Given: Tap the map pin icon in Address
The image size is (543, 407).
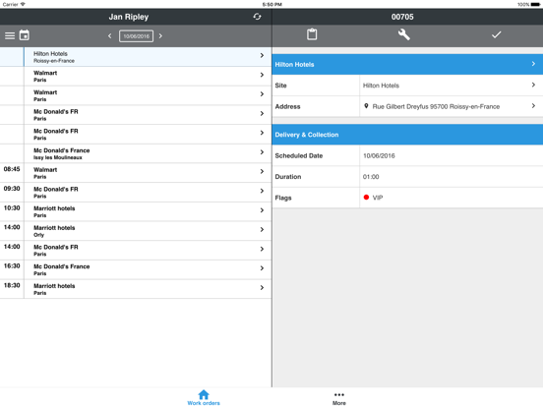Looking at the screenshot, I should tap(366, 106).
